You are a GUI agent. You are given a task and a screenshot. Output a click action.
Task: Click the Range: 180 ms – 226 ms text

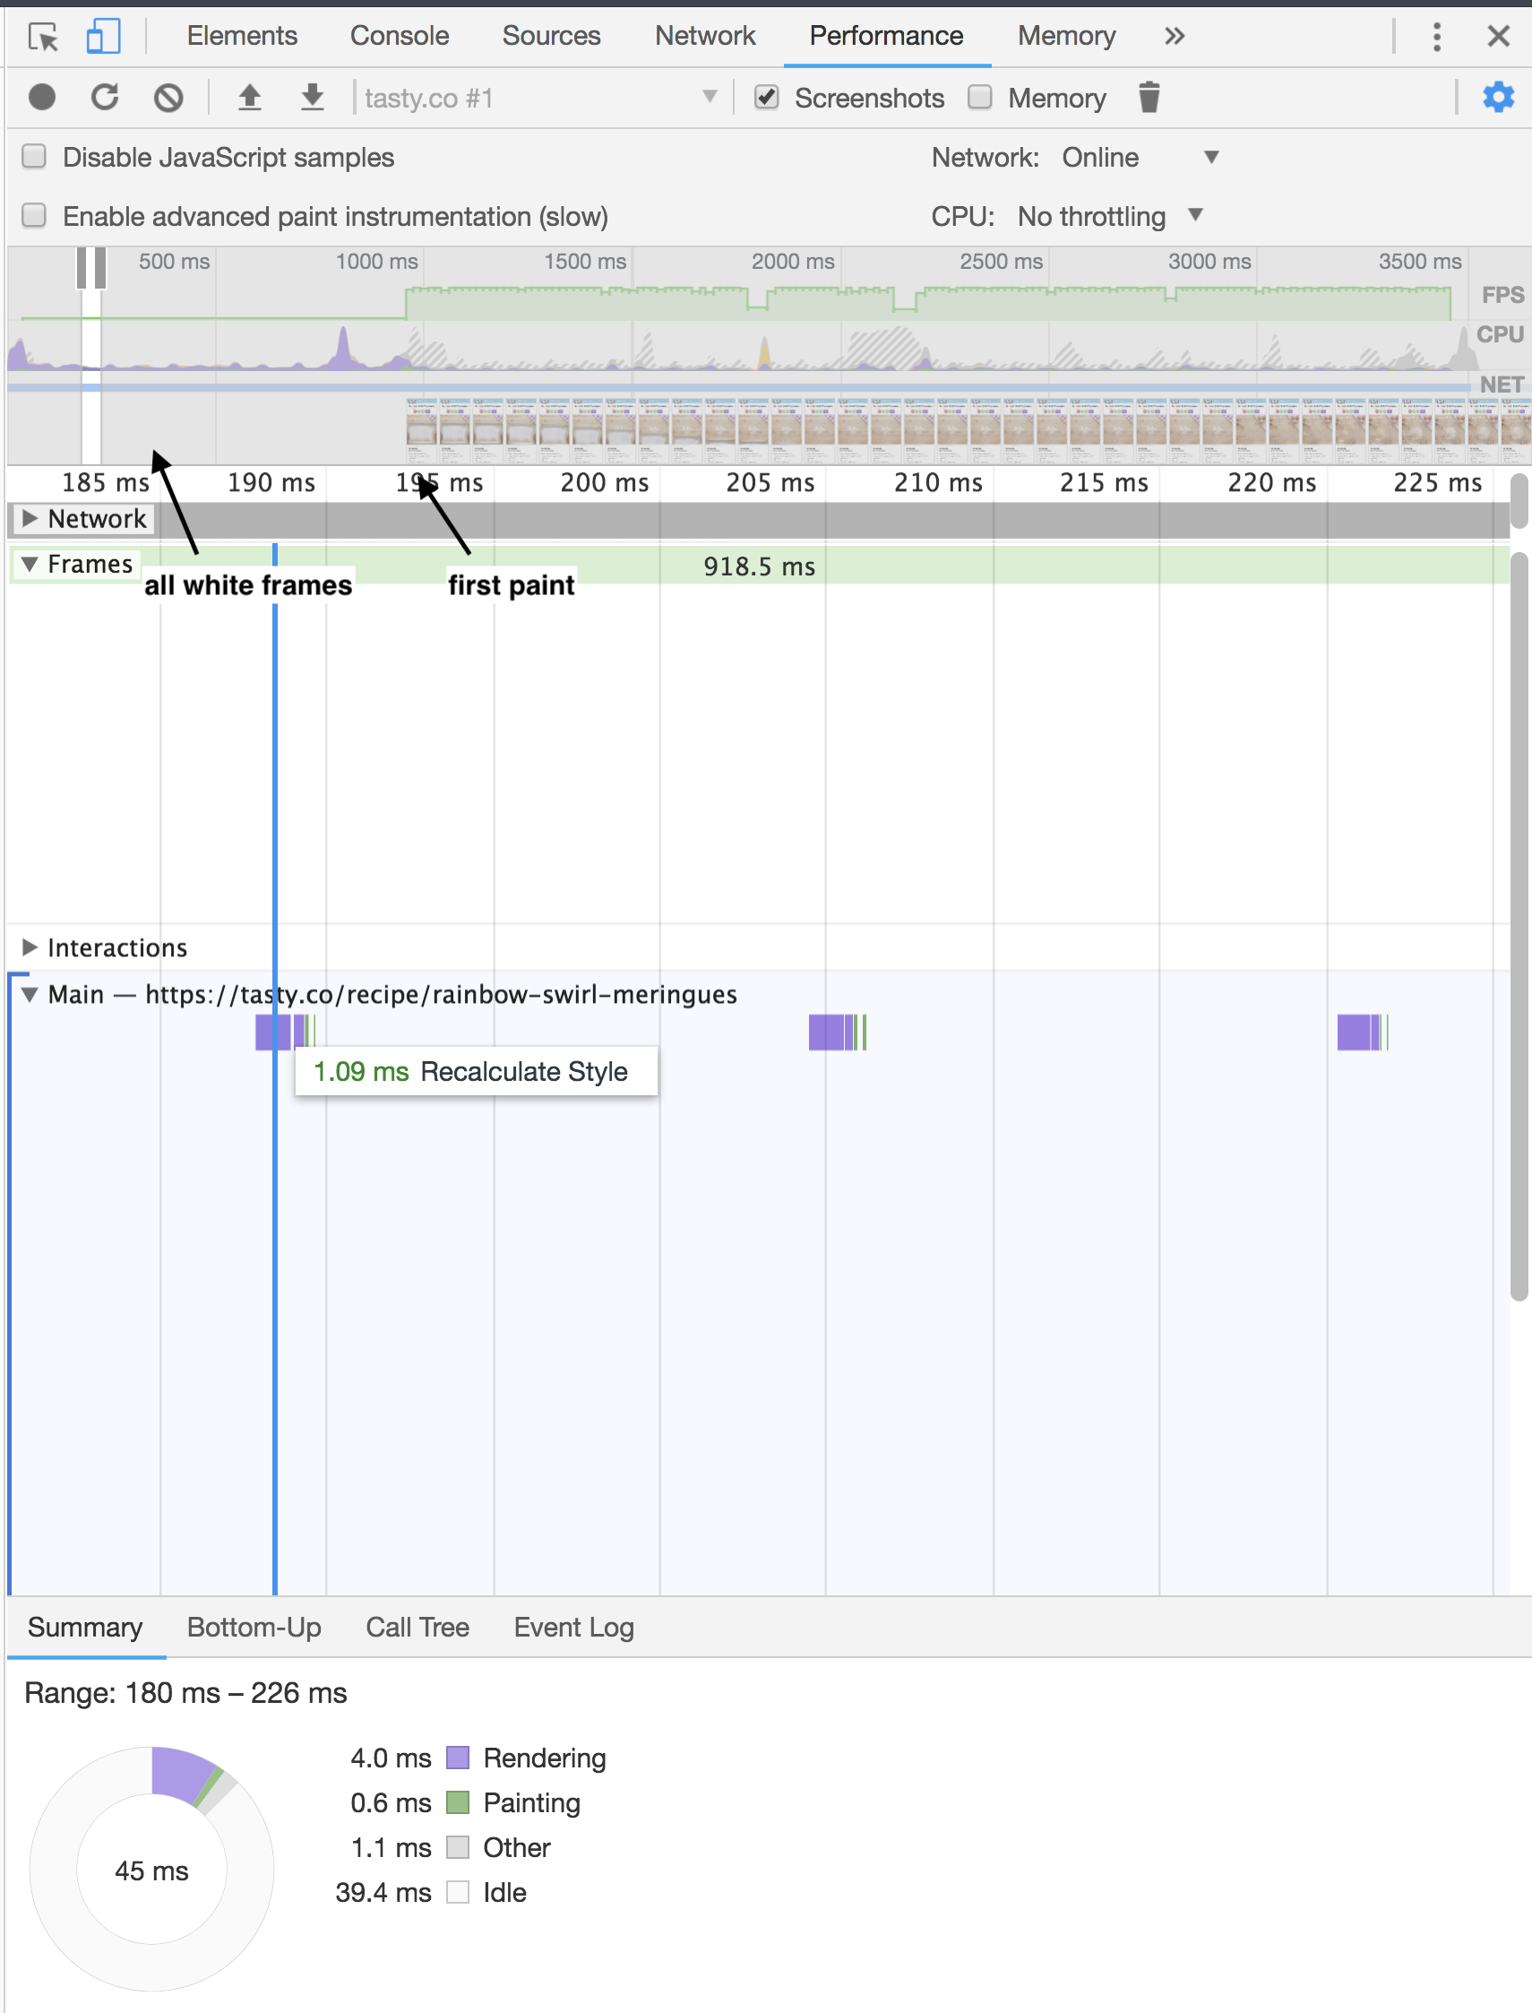pos(185,1693)
